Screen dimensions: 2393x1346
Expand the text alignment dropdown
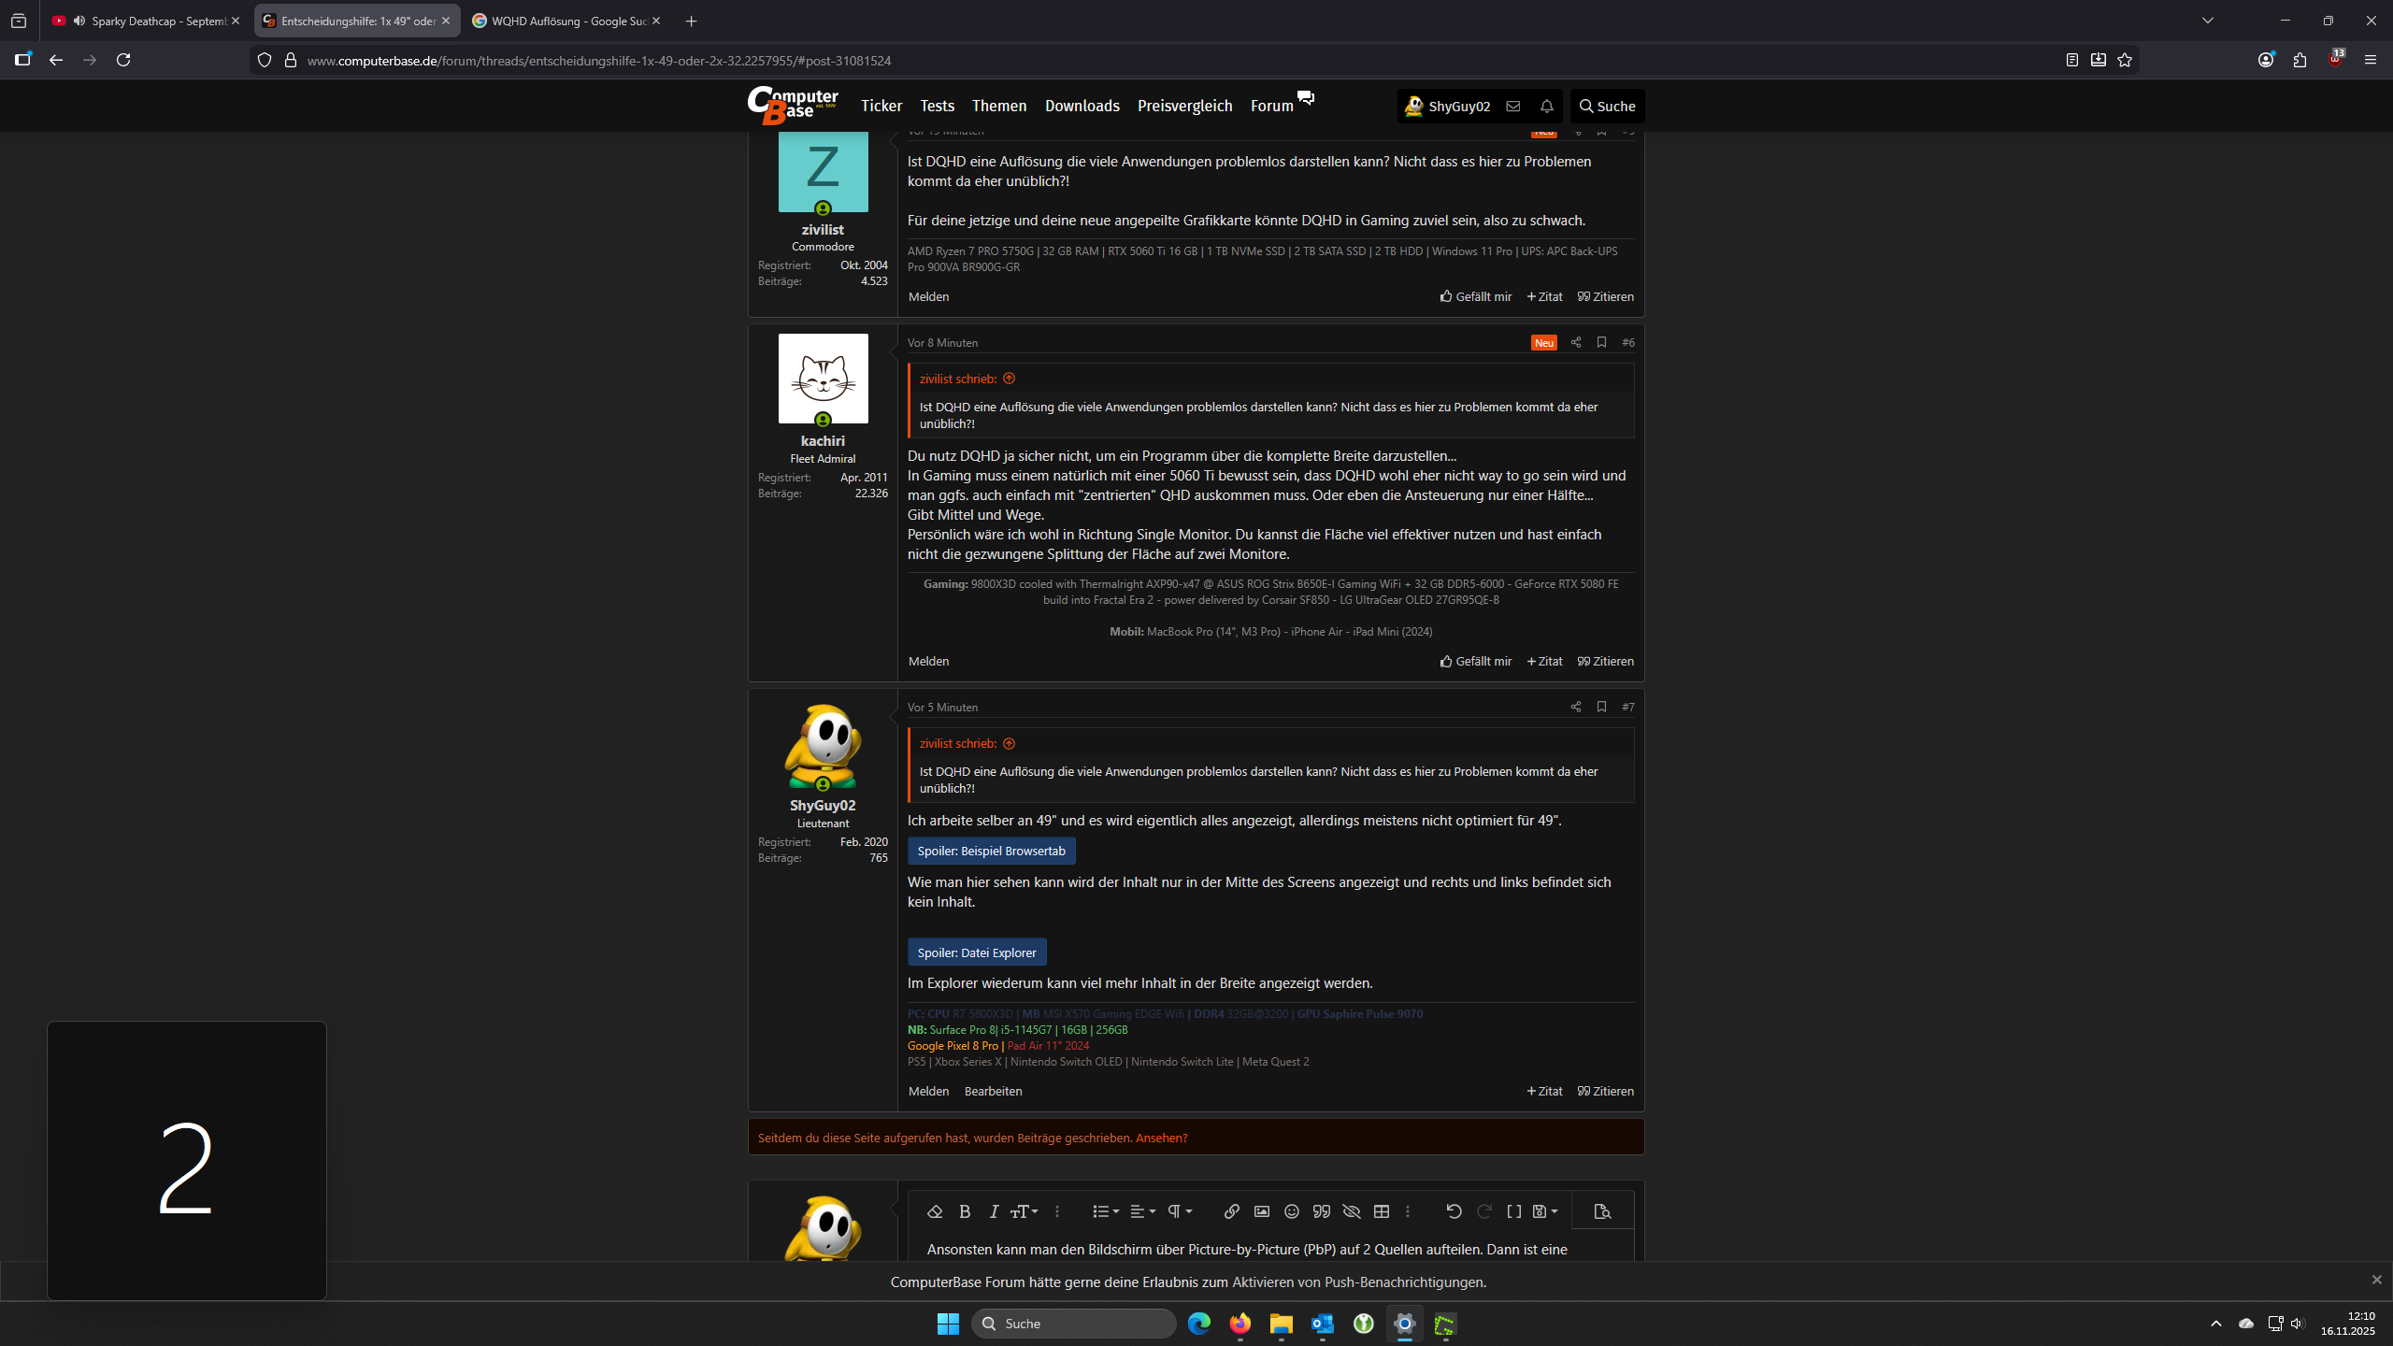(1142, 1211)
